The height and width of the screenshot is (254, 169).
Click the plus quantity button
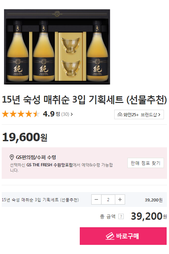point(120,199)
